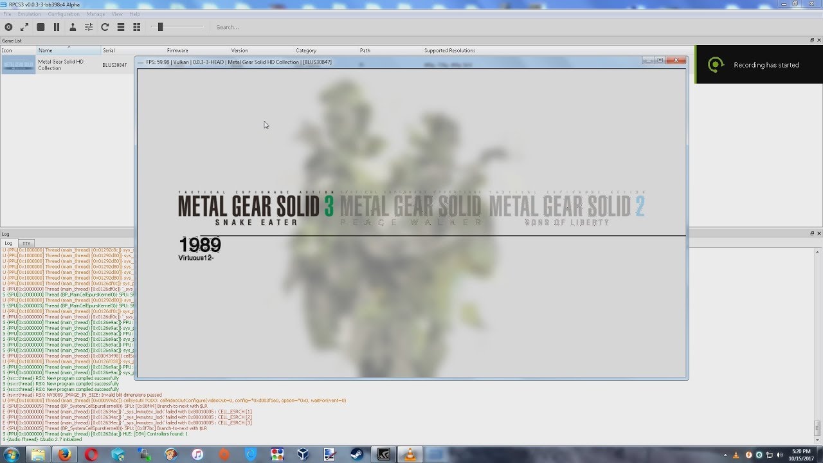Screen dimensions: 823x463
Task: Minimize the game render window
Action: 649,60
